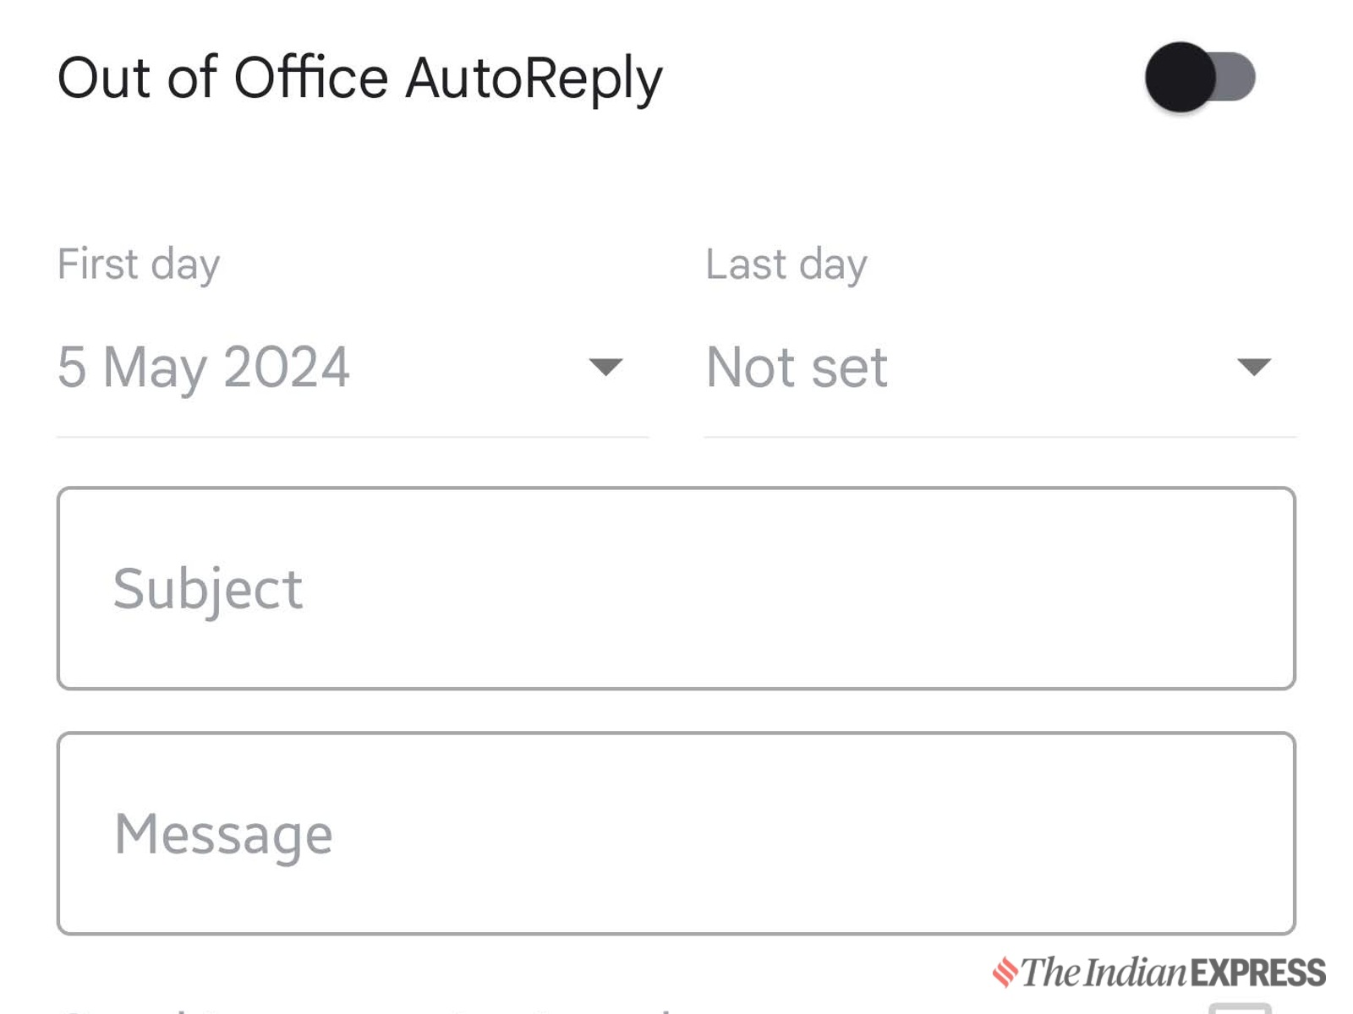Click the dark knob of the AutoReply switch
This screenshot has height=1014, width=1353.
(x=1180, y=77)
